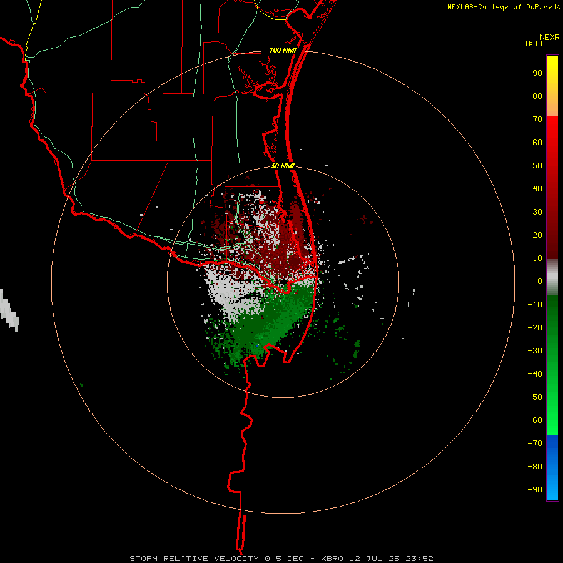The height and width of the screenshot is (563, 563).
Task: Click the 60 value on the velocity scale
Action: pos(537,143)
